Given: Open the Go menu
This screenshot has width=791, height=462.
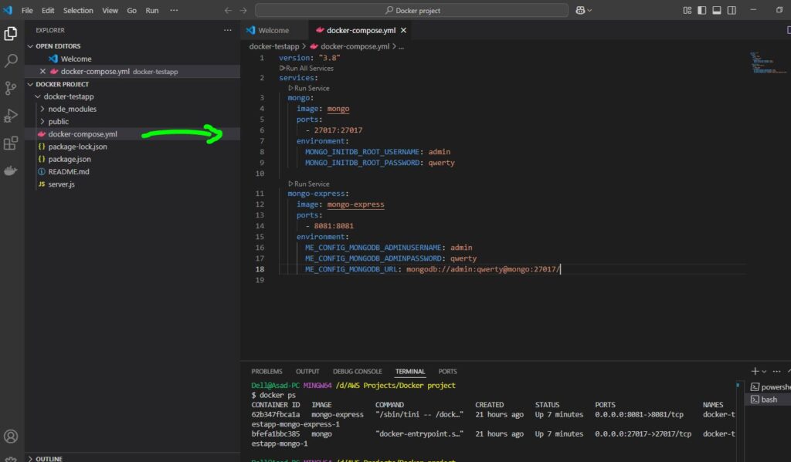Looking at the screenshot, I should [x=131, y=10].
